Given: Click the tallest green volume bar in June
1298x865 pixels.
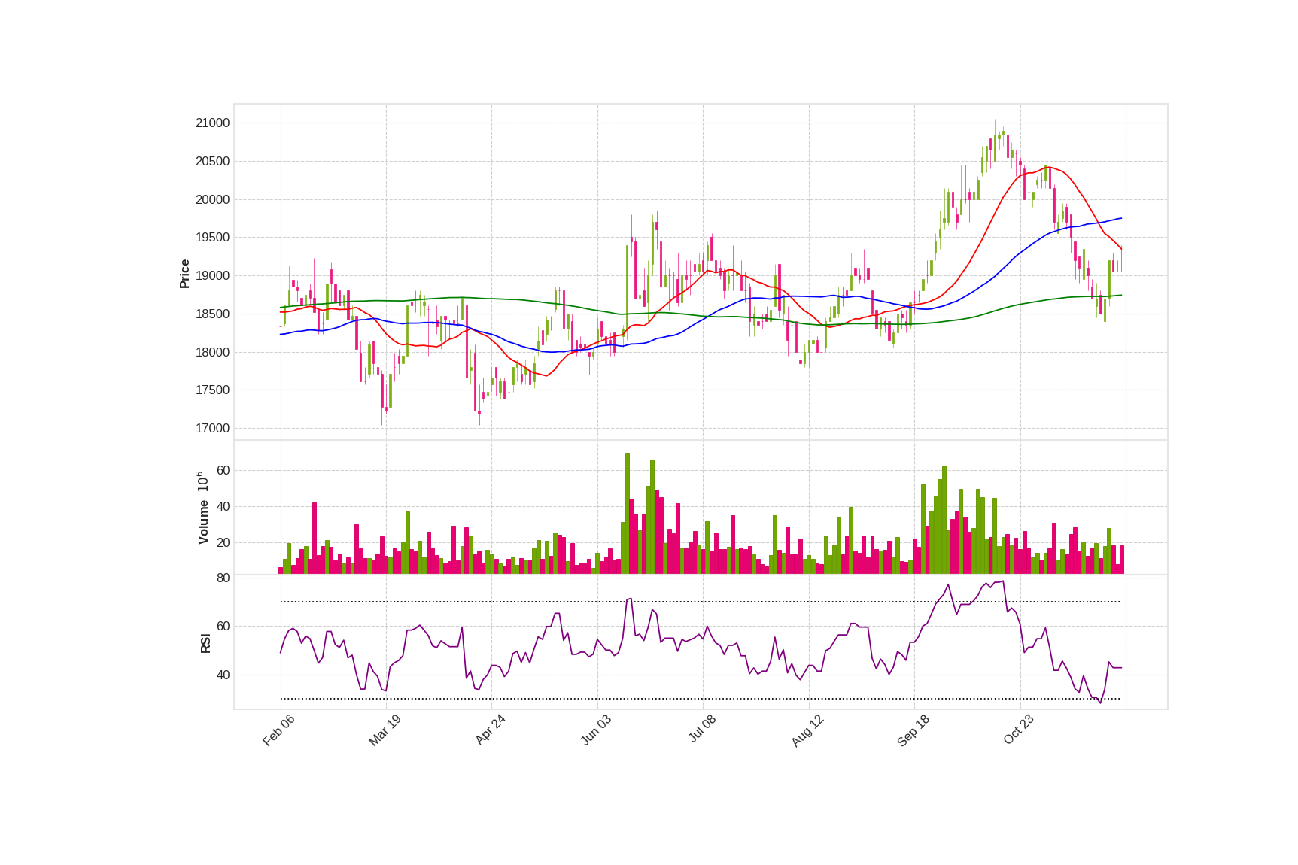Looking at the screenshot, I should [628, 513].
